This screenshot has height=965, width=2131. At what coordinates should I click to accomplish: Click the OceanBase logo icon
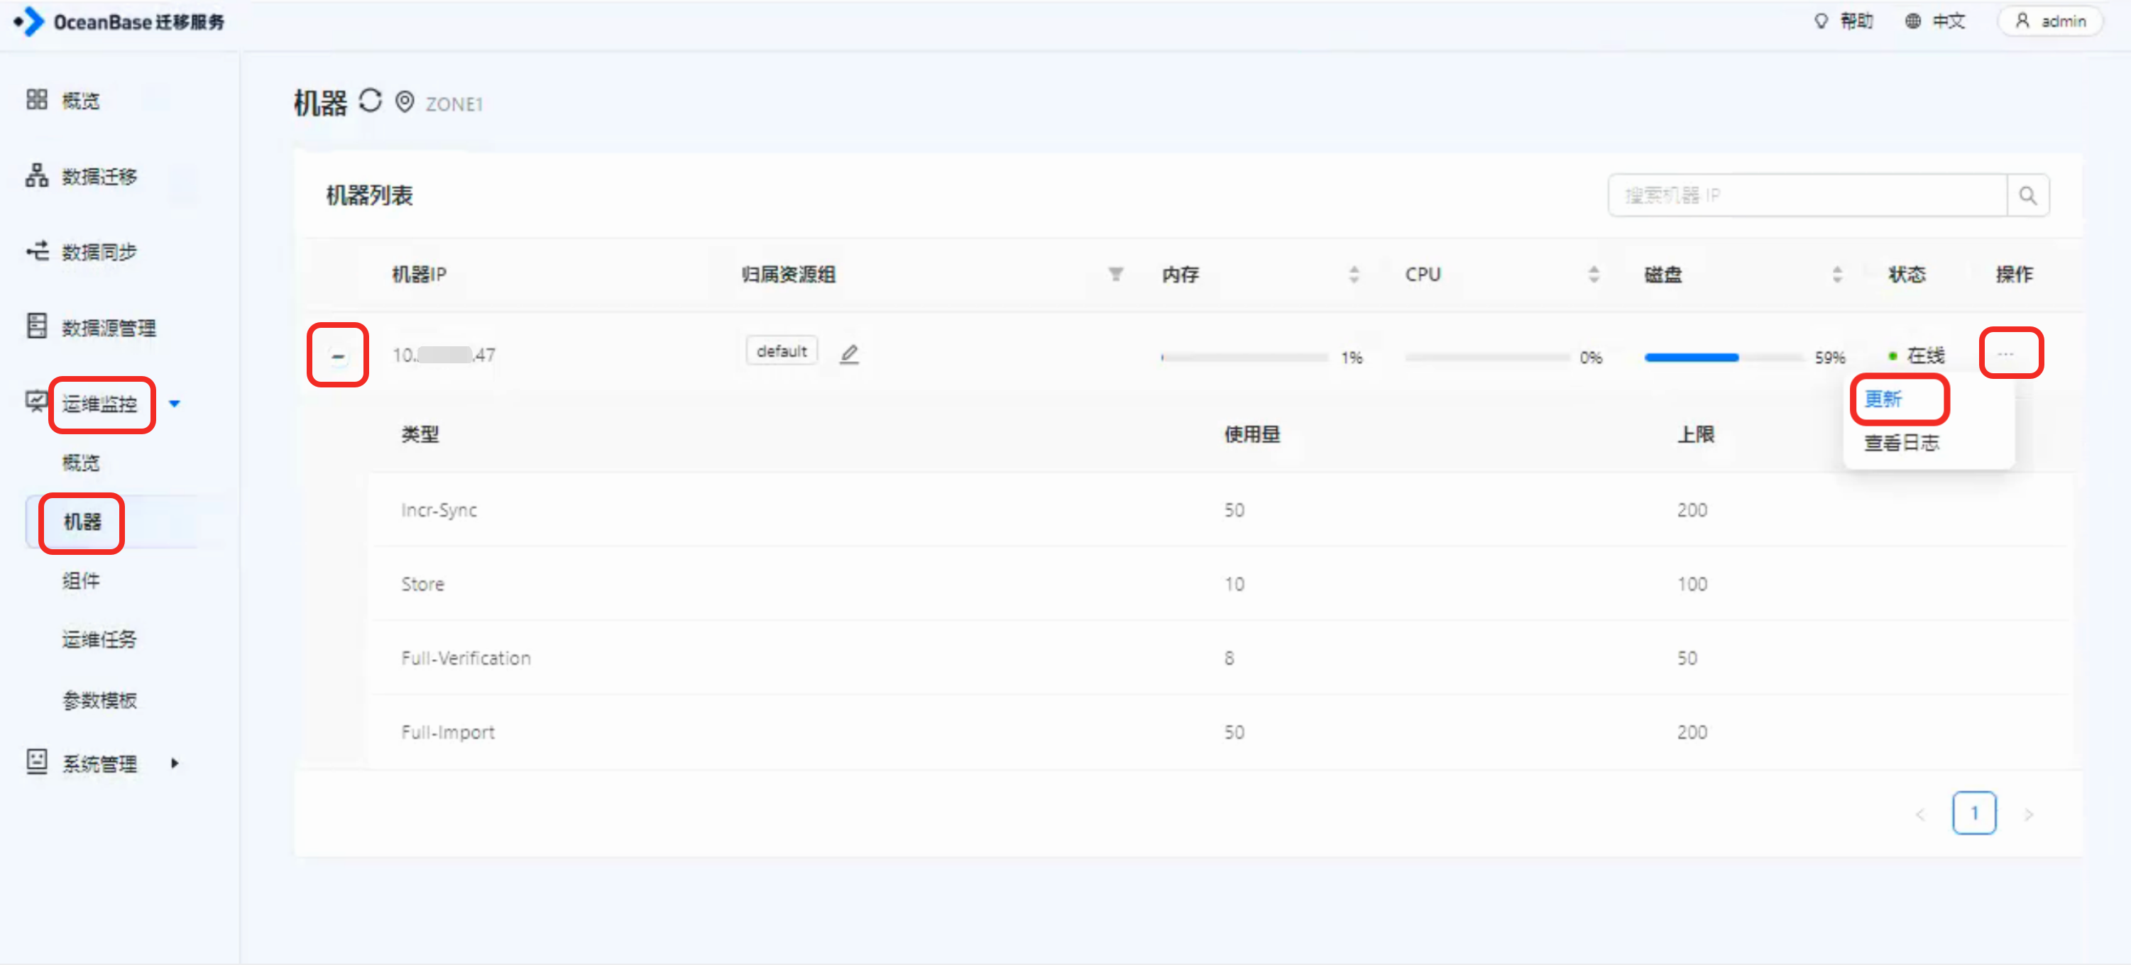click(x=29, y=21)
